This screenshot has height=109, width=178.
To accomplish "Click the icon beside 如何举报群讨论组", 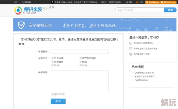I will point(131,54).
